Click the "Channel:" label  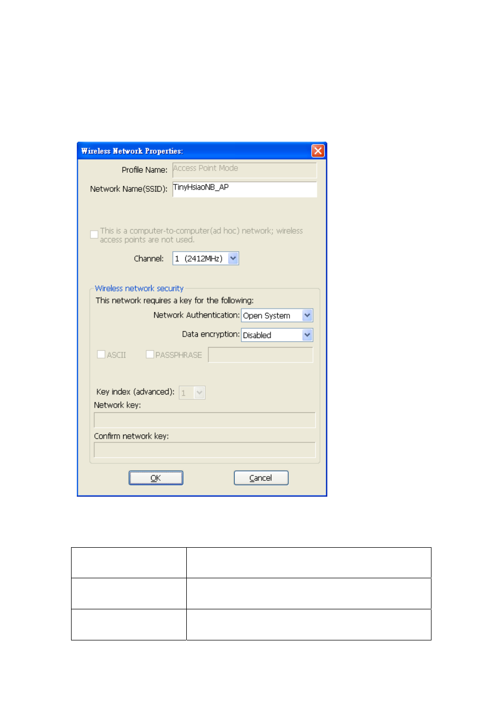tap(149, 259)
